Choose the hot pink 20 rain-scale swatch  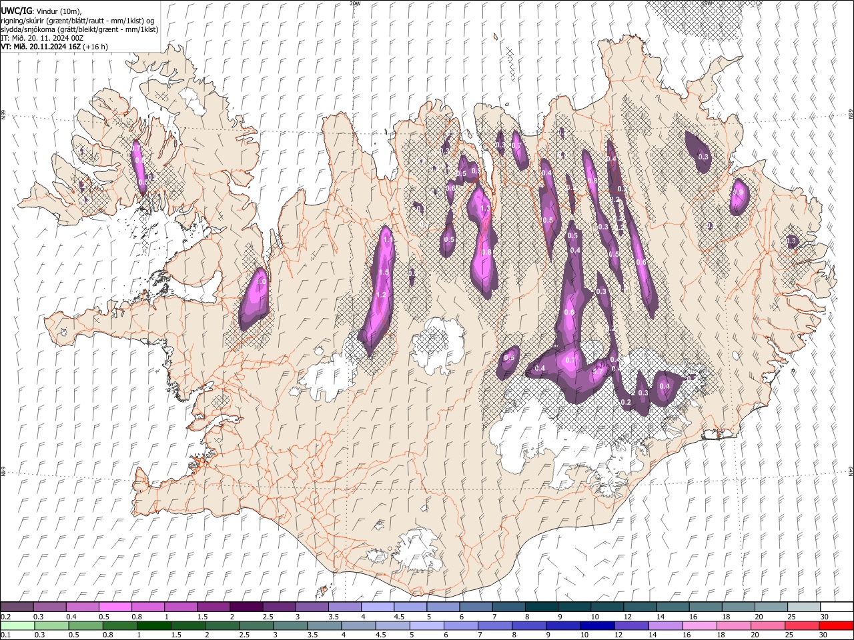[768, 625]
